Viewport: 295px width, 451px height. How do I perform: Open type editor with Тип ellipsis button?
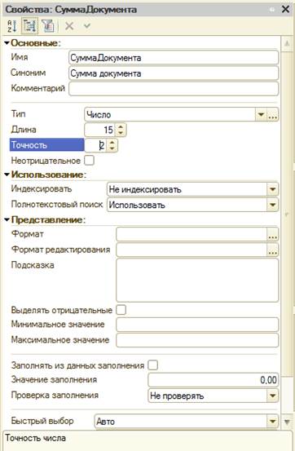click(x=272, y=114)
